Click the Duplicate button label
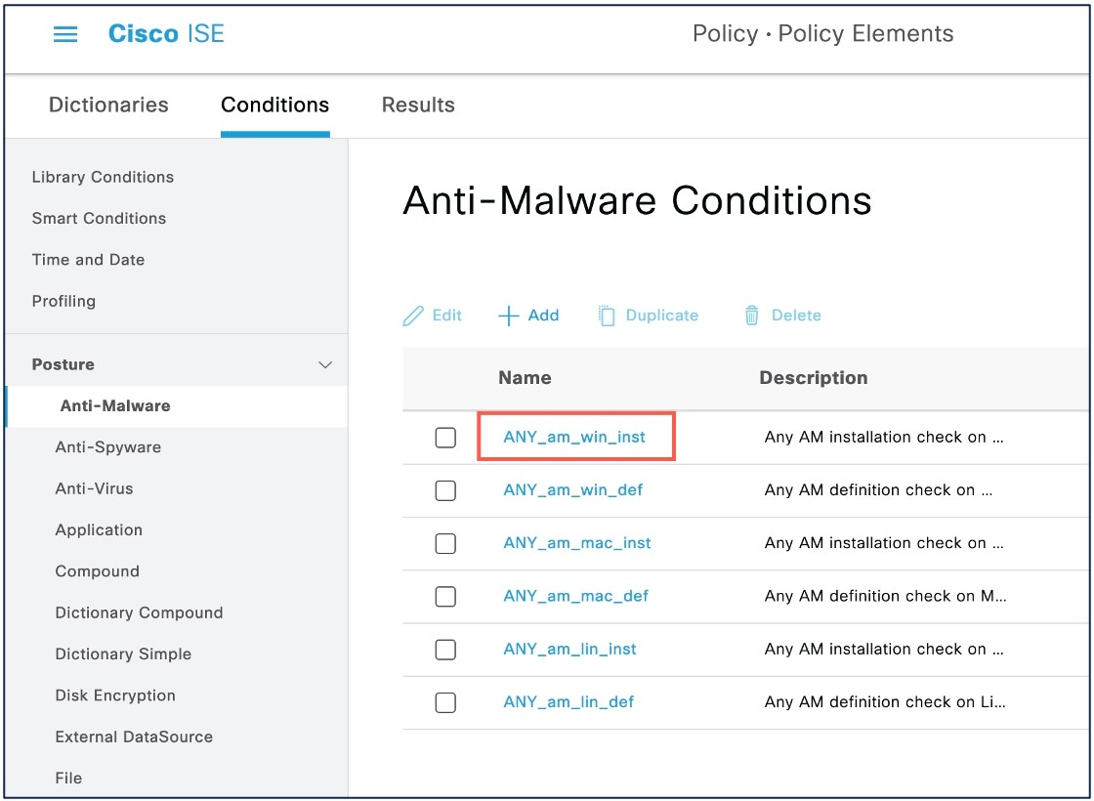Image resolution: width=1094 pixels, height=801 pixels. 661,316
